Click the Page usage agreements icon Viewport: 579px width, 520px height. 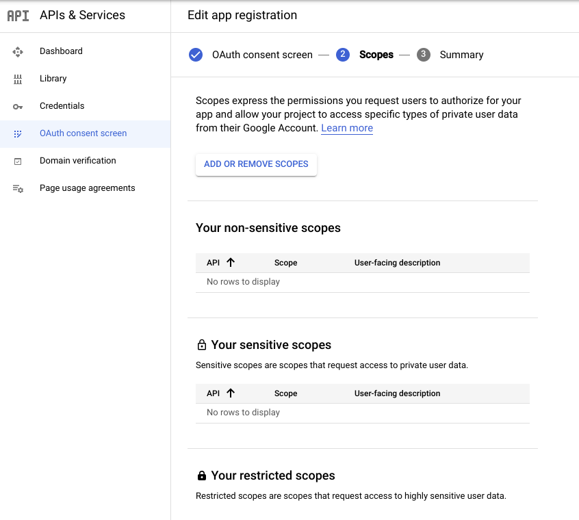[x=18, y=188]
